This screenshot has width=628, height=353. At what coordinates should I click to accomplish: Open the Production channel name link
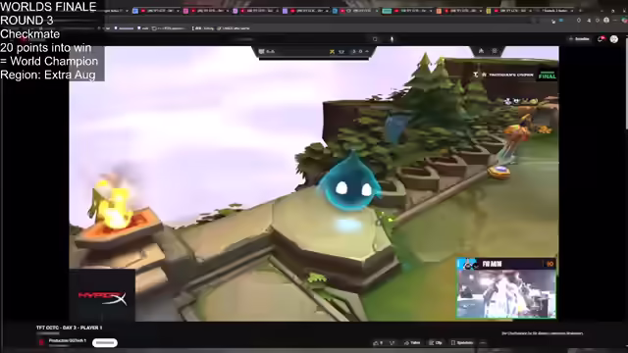[68, 341]
